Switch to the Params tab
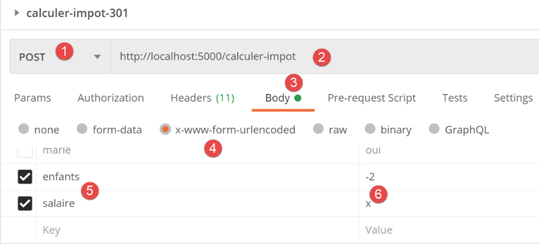 pyautogui.click(x=33, y=98)
